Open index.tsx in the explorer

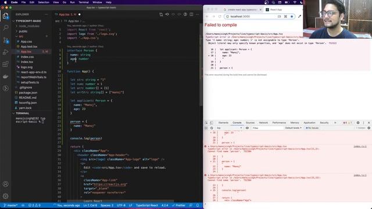point(27,62)
